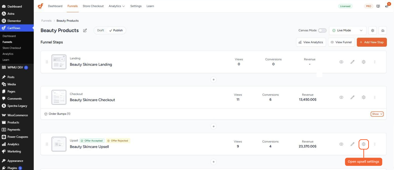Screen dimensions: 394x170
Task: Set funnel status to Draft
Action: [x=101, y=30]
